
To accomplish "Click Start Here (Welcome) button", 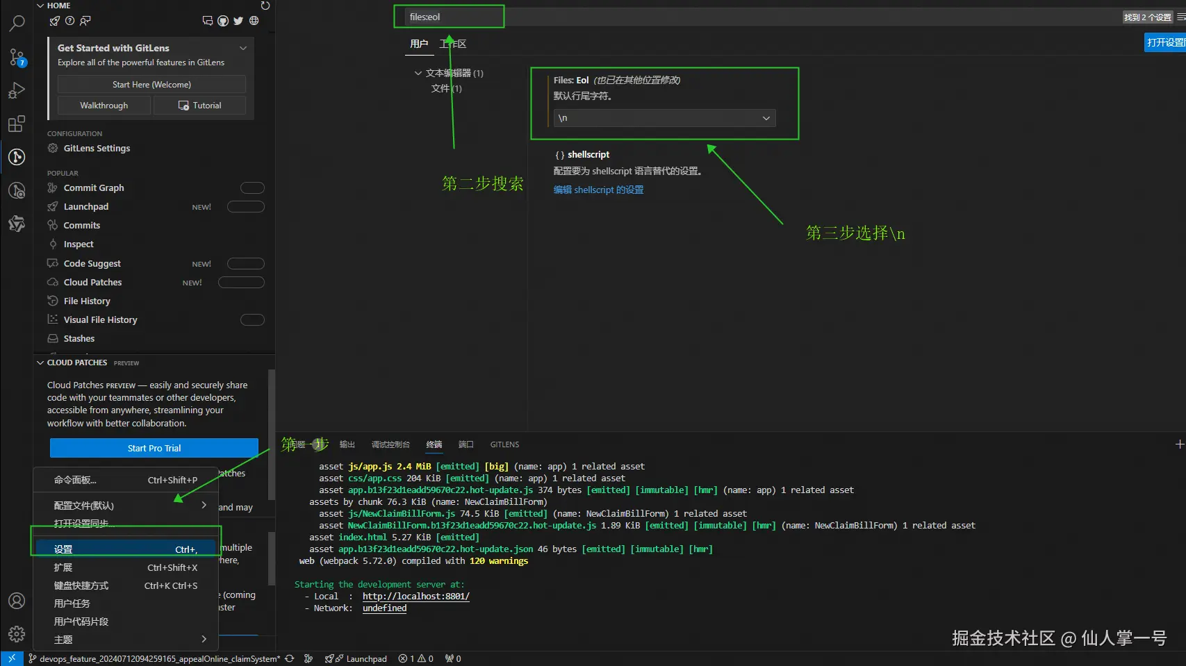I will 151,84.
